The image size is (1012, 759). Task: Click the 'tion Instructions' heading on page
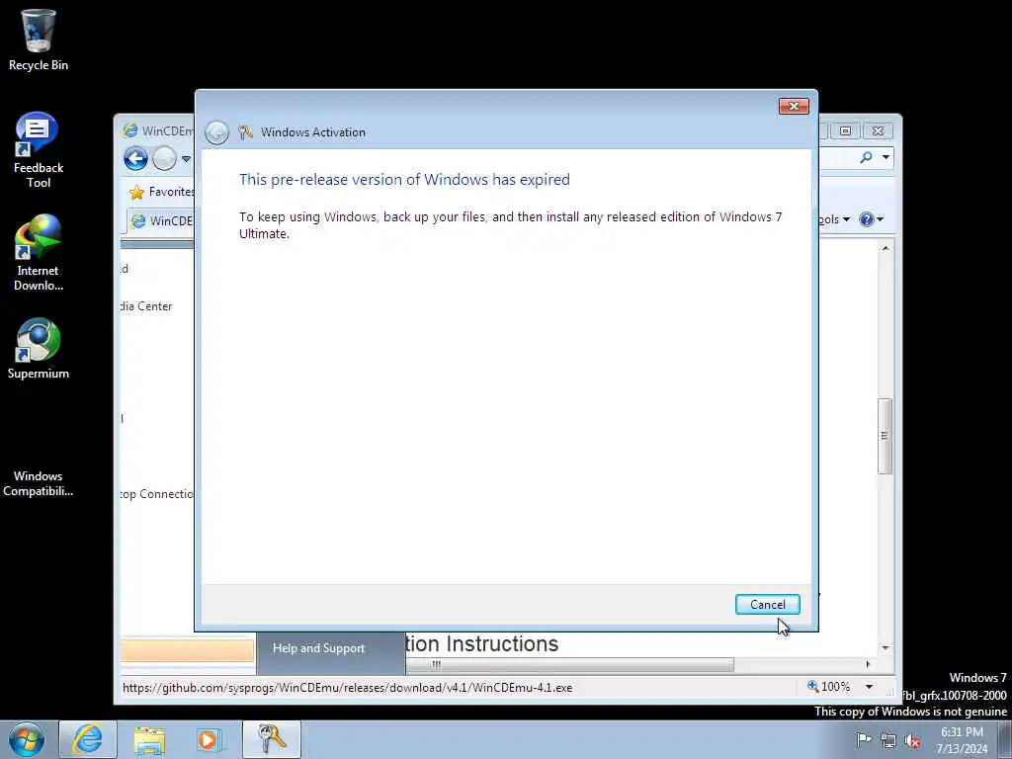tap(482, 643)
